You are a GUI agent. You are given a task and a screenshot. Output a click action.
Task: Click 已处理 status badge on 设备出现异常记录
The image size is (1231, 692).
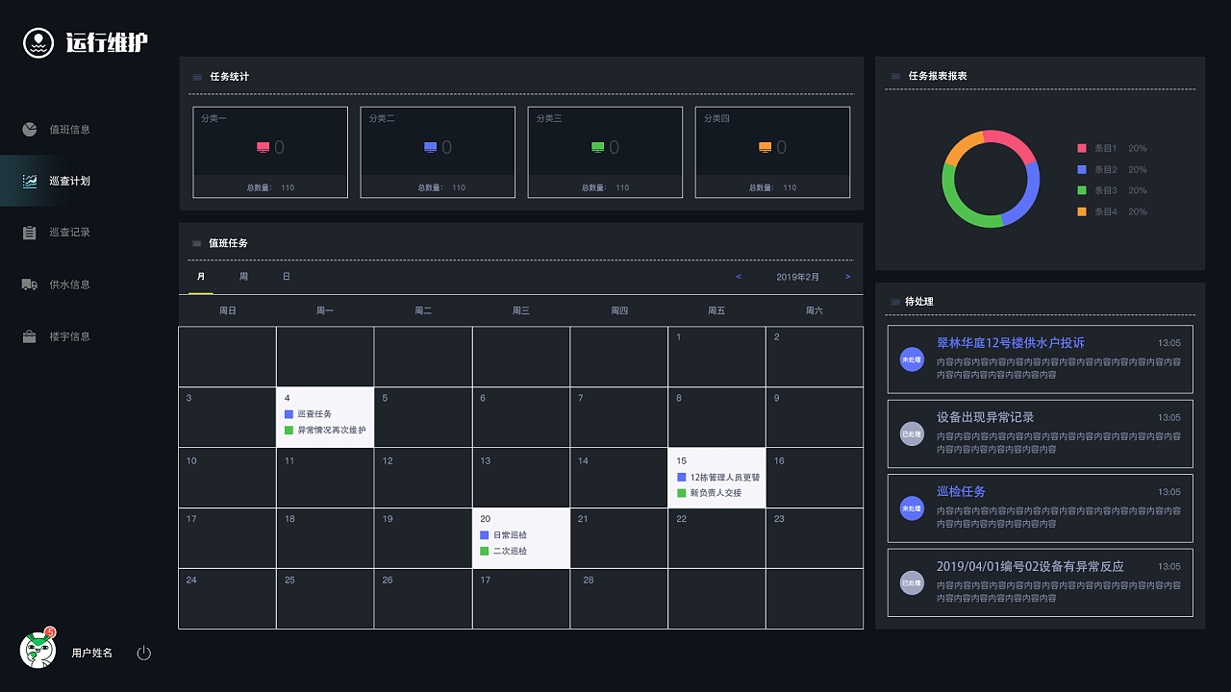(x=912, y=433)
